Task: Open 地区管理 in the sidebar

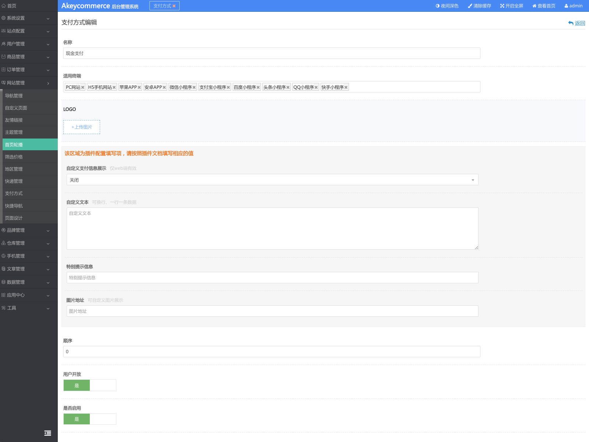Action: (30, 169)
